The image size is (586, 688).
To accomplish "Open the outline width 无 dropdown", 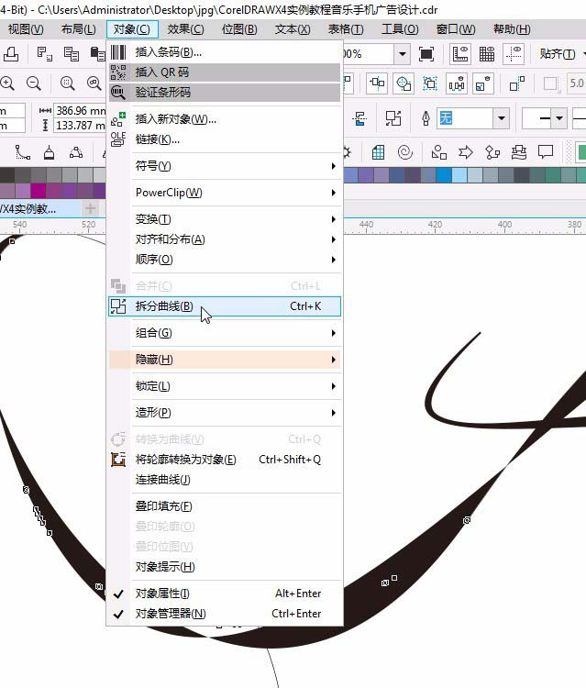I will point(502,118).
